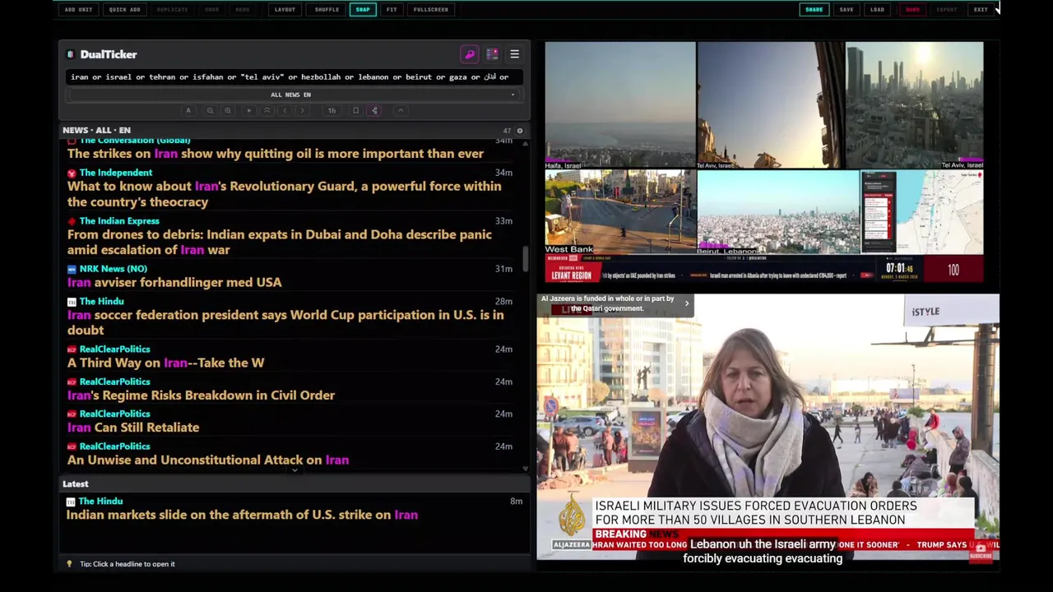
Task: Click the SHUFFLE button
Action: pyautogui.click(x=327, y=10)
